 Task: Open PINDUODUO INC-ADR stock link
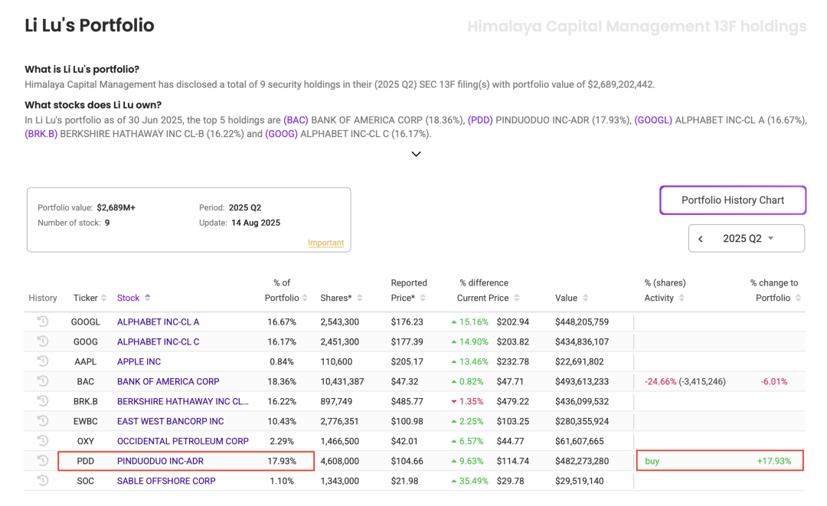tap(160, 461)
